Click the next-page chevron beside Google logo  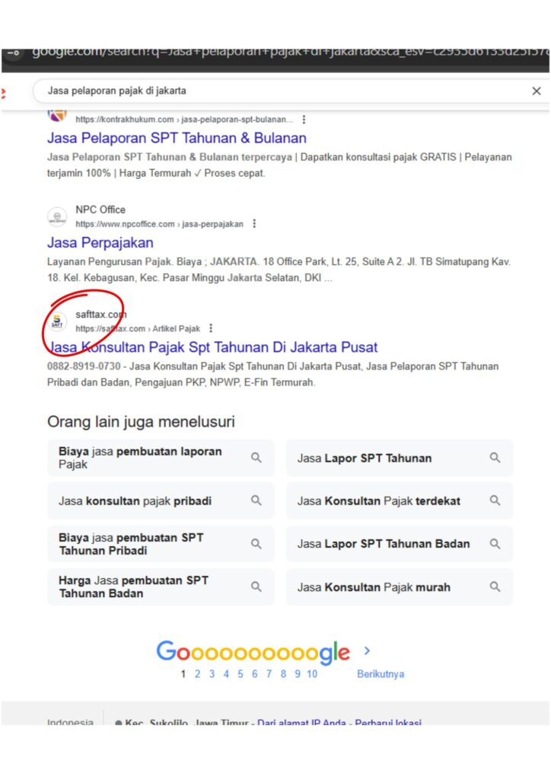click(x=367, y=651)
